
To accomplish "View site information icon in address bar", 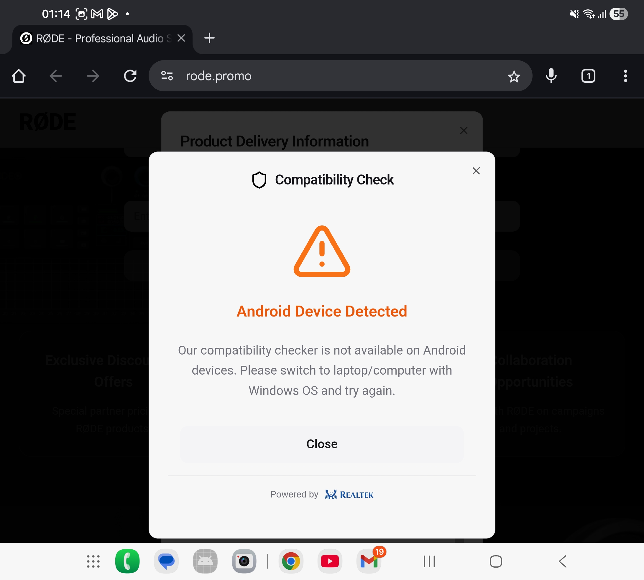I will (167, 76).
